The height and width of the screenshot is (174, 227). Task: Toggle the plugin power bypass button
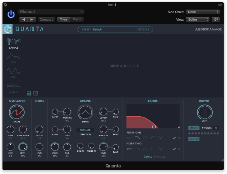coord(11,15)
